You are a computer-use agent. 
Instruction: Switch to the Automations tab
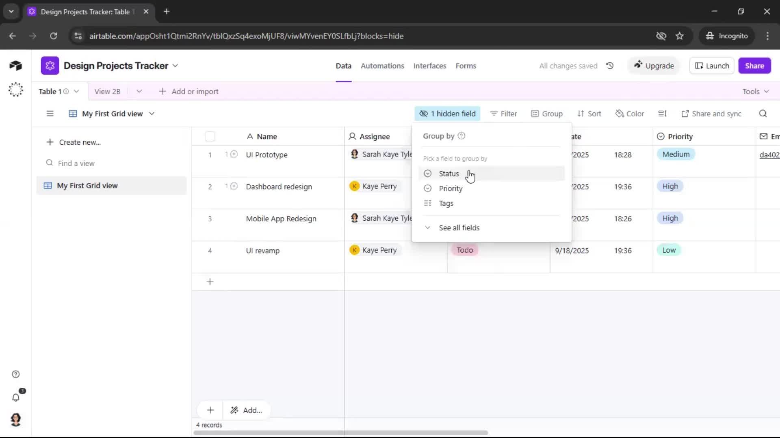click(x=382, y=66)
